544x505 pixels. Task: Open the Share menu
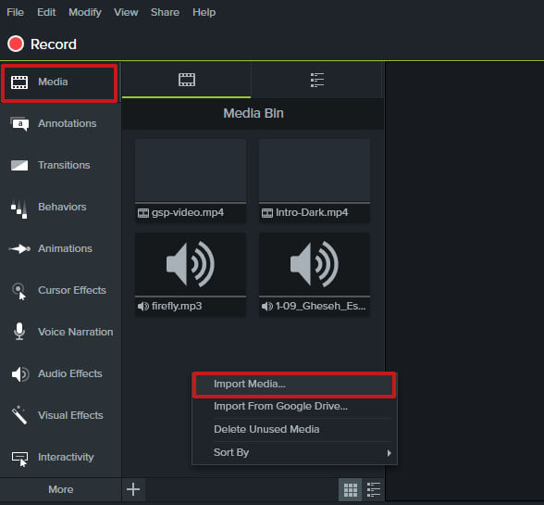[x=165, y=13]
